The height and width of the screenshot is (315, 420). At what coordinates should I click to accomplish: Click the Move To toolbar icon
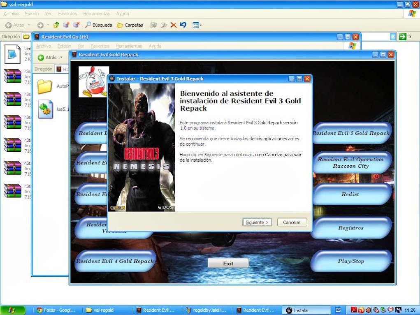(153, 25)
